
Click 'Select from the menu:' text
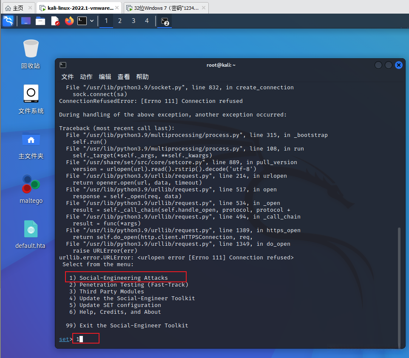pos(98,264)
